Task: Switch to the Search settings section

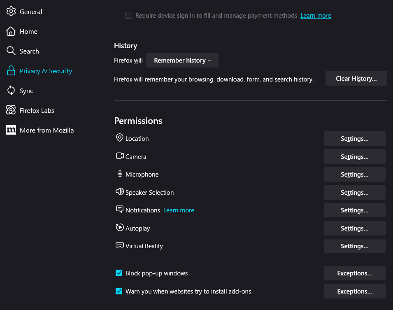Action: pyautogui.click(x=28, y=51)
